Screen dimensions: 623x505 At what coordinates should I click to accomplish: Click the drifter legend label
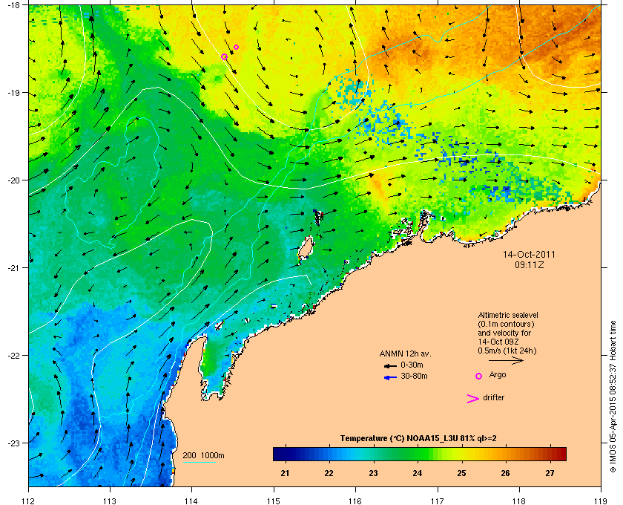(493, 397)
